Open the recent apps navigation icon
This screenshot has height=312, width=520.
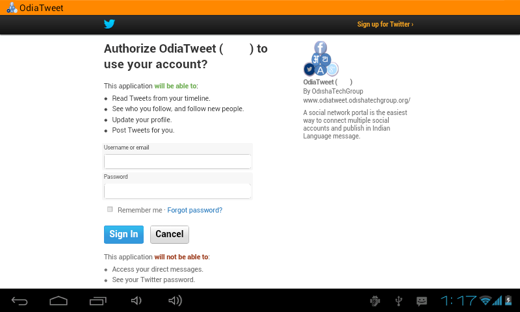[98, 301]
